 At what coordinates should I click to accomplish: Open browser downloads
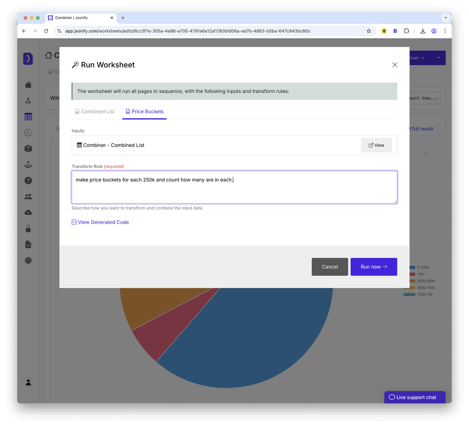pyautogui.click(x=423, y=31)
